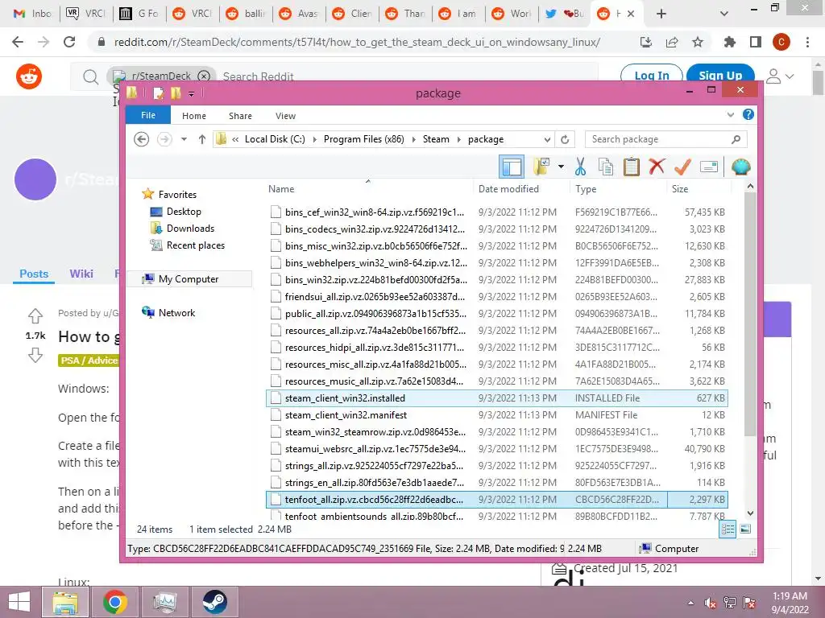Click the Classic Shell settings shell icon

click(741, 167)
